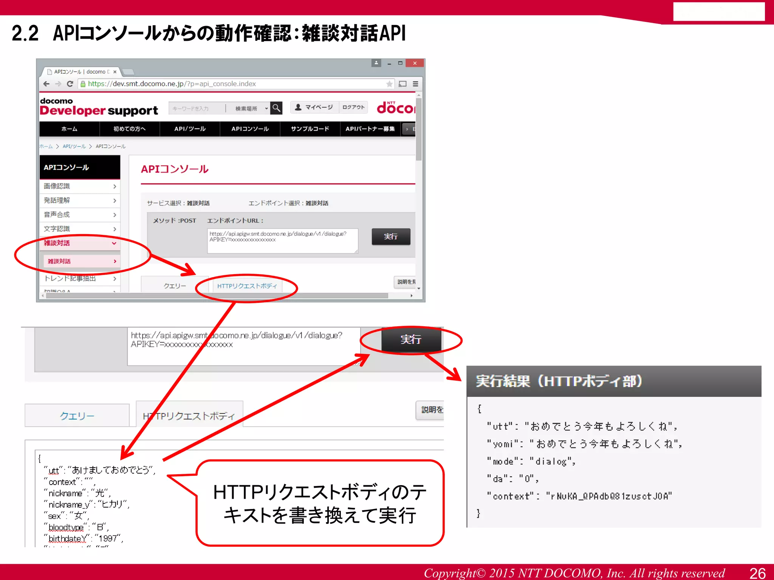
Task: Expand the トレンド記事抽出 sidebar item
Action: click(80, 279)
